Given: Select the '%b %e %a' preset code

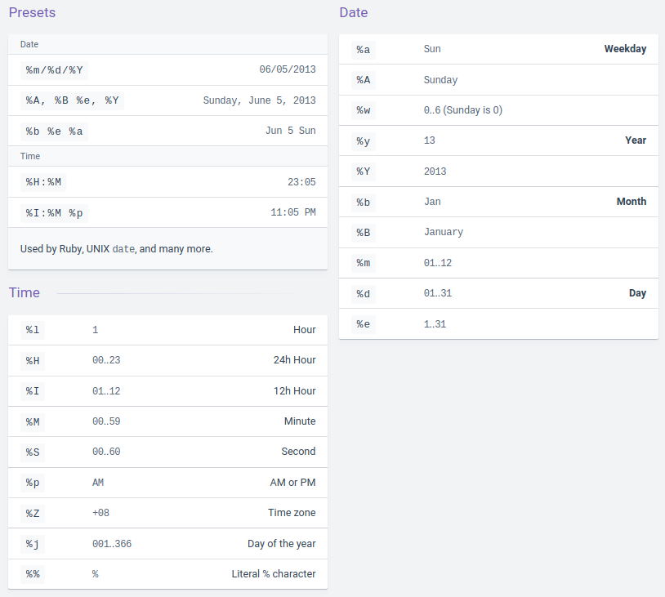Looking at the screenshot, I should point(54,131).
